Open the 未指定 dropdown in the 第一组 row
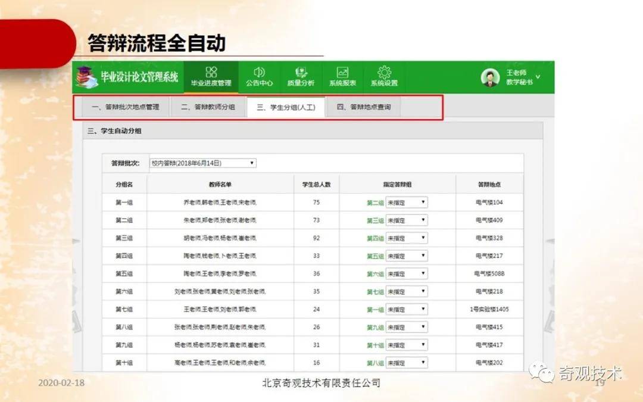643x402 pixels. (x=407, y=202)
